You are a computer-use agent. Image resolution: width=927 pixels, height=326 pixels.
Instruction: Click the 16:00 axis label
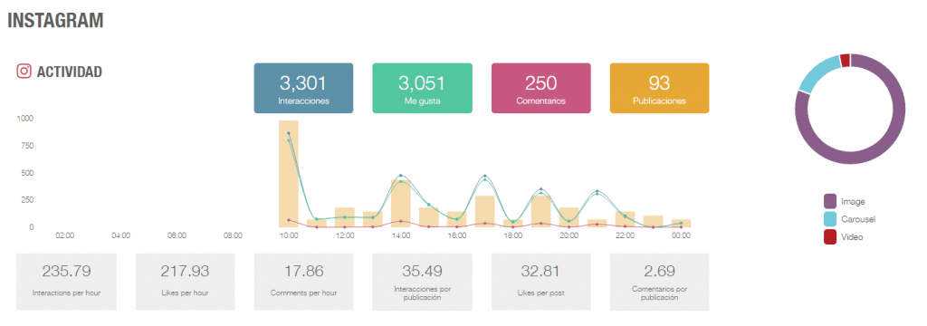457,235
